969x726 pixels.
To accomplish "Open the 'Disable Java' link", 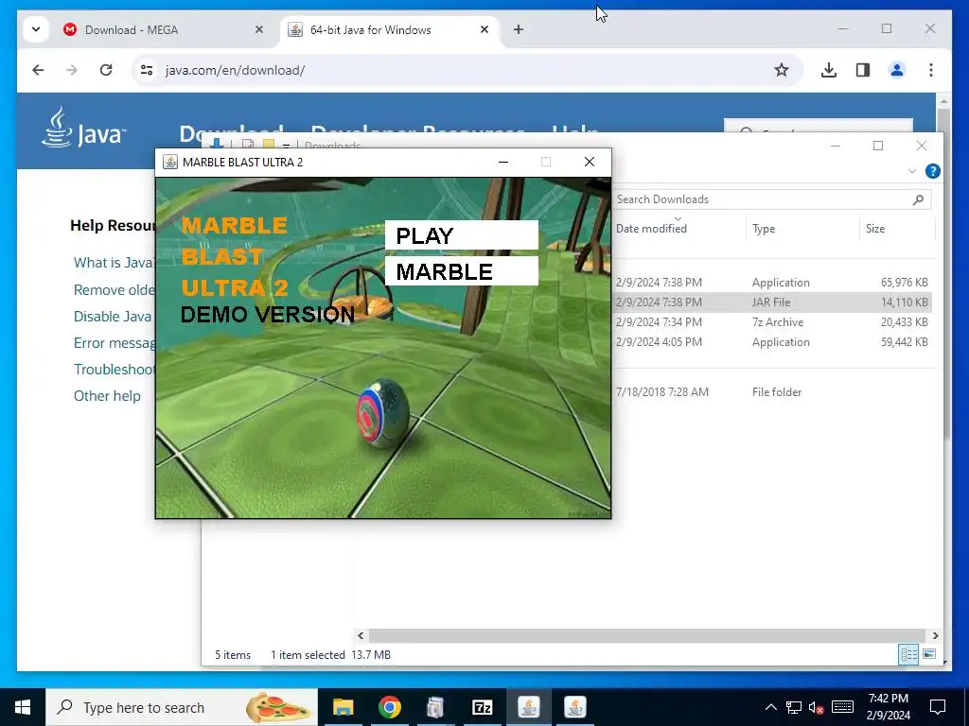I will pos(114,316).
